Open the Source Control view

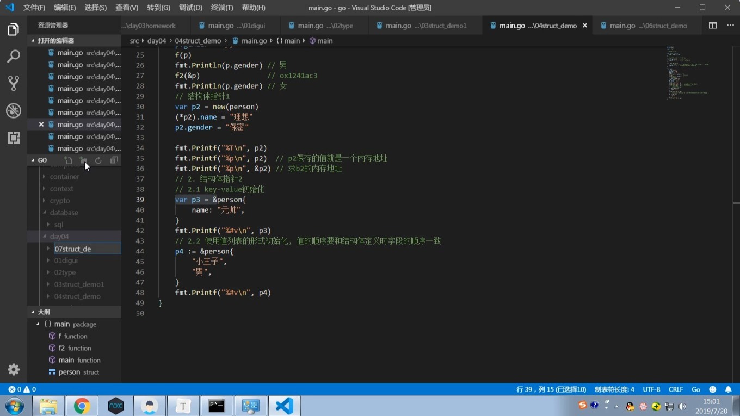pos(14,83)
